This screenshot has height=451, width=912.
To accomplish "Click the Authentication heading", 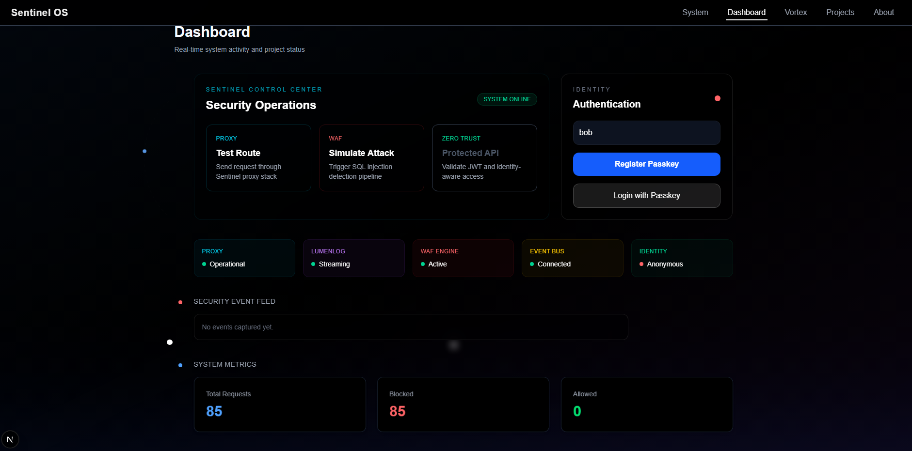I will (x=607, y=104).
